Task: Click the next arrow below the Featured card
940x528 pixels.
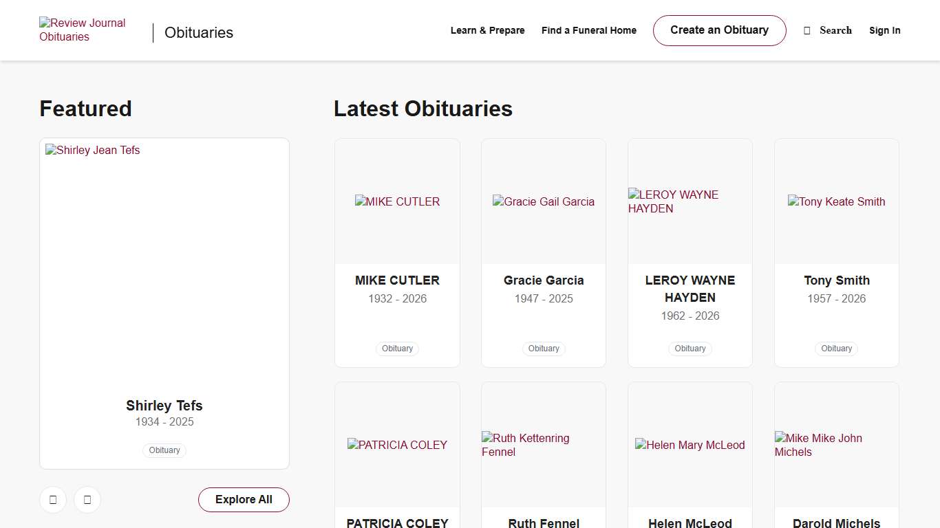Action: click(x=87, y=500)
